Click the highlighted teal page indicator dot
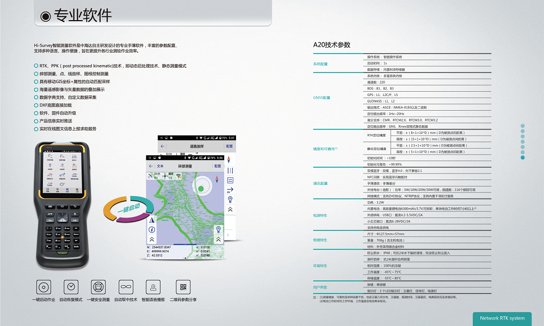This screenshot has height=326, width=544. click(523, 158)
